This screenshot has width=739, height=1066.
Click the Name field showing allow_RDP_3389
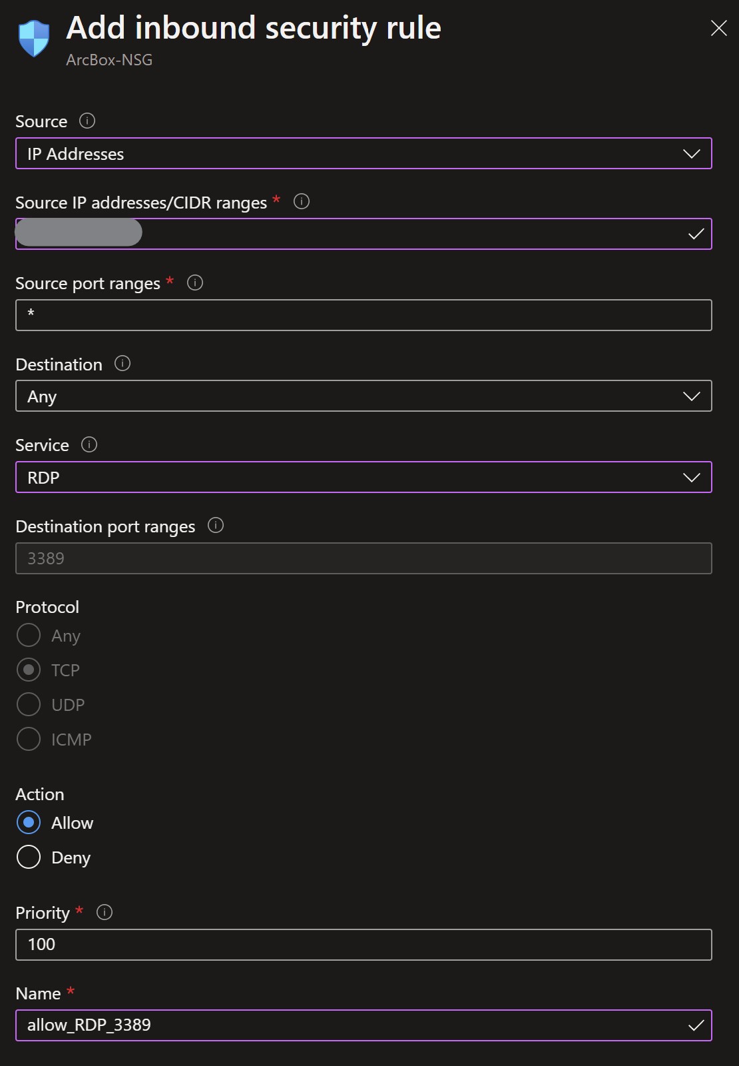[x=364, y=1025]
